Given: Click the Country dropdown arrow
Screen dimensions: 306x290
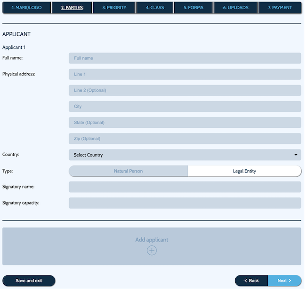Looking at the screenshot, I should (296, 155).
